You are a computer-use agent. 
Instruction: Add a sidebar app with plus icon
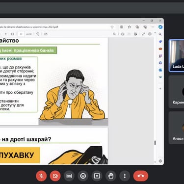tap(160, 89)
